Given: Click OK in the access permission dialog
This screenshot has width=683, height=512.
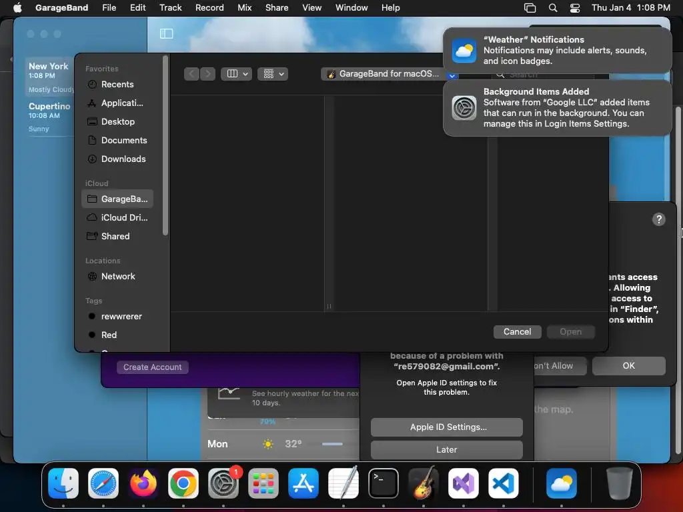Looking at the screenshot, I should [628, 366].
